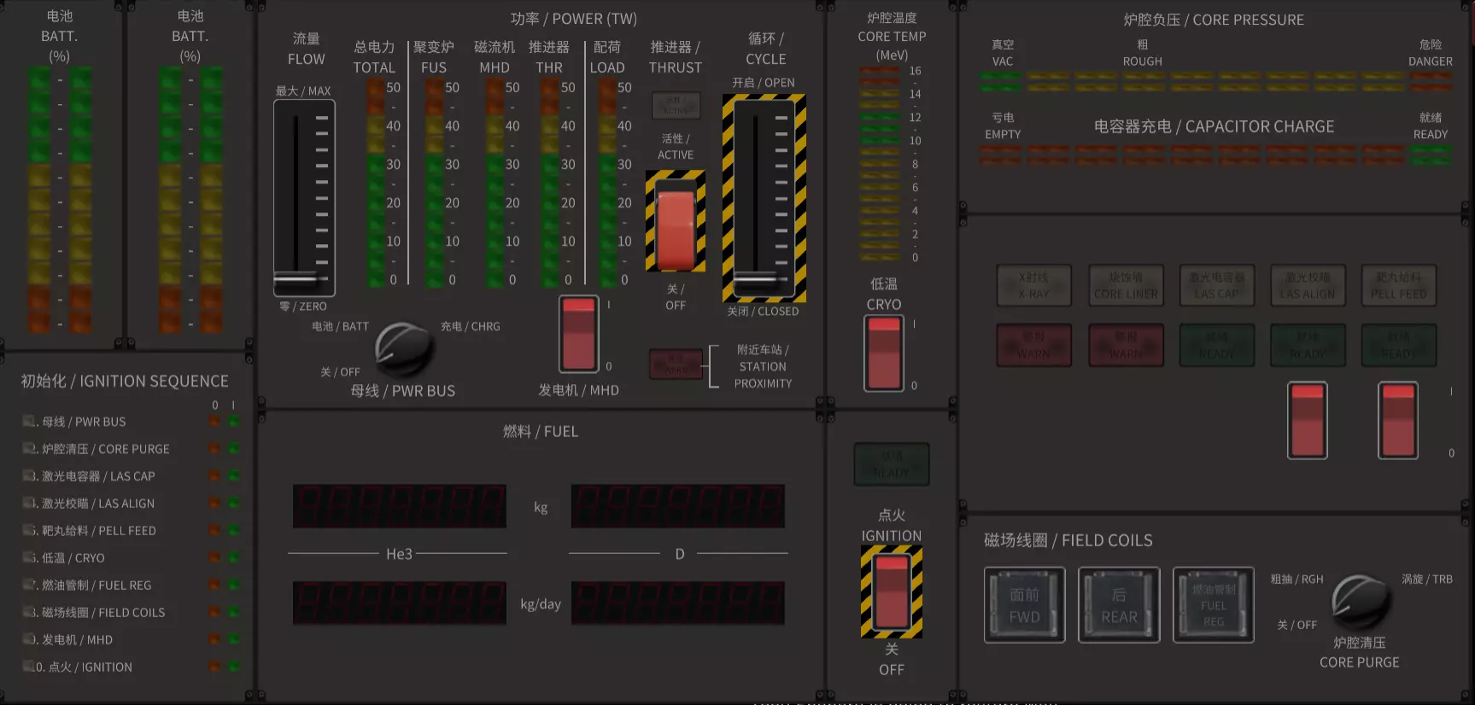The image size is (1475, 705).
Task: Select the "LAS ALIGN" ignition sequence row
Action: [131, 504]
